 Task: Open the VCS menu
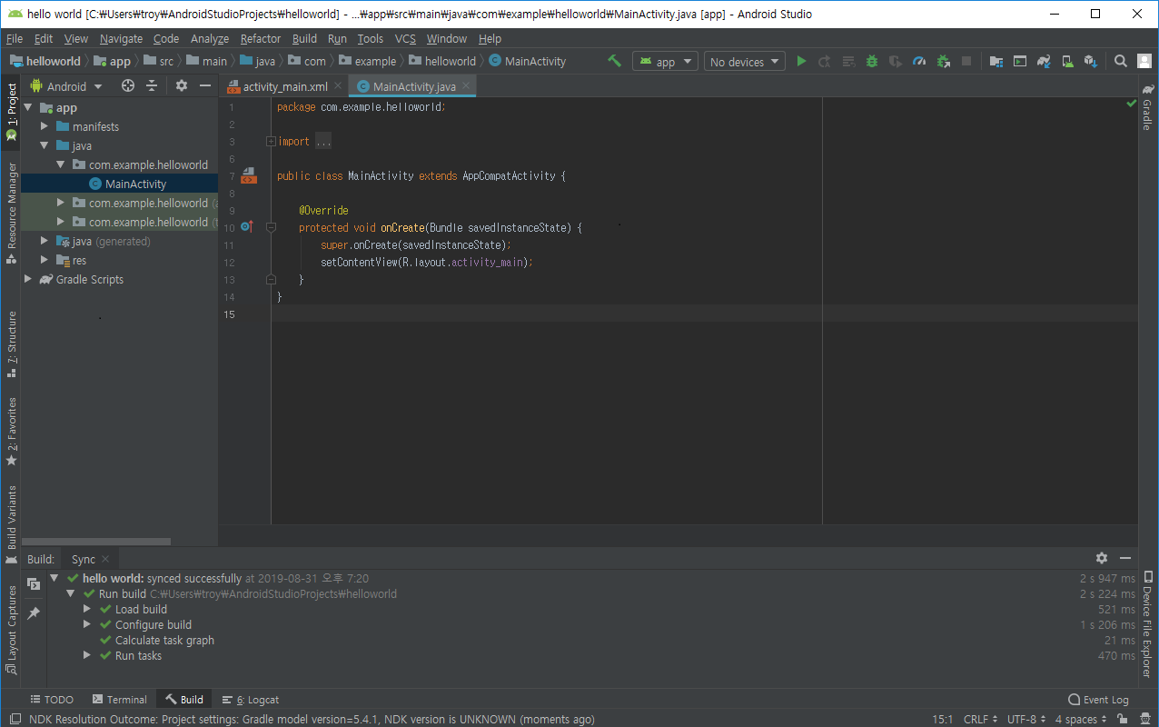click(405, 38)
